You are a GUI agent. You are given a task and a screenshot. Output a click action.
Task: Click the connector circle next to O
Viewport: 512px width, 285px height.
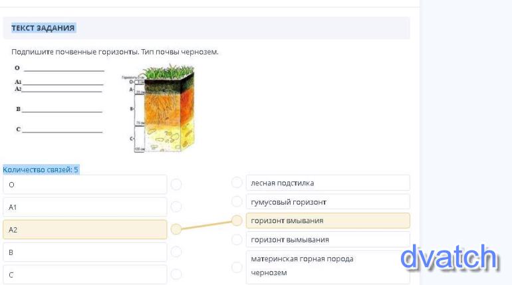pyautogui.click(x=176, y=184)
